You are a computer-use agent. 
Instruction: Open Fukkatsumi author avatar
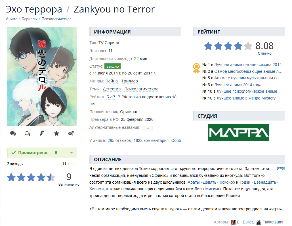click(259, 222)
